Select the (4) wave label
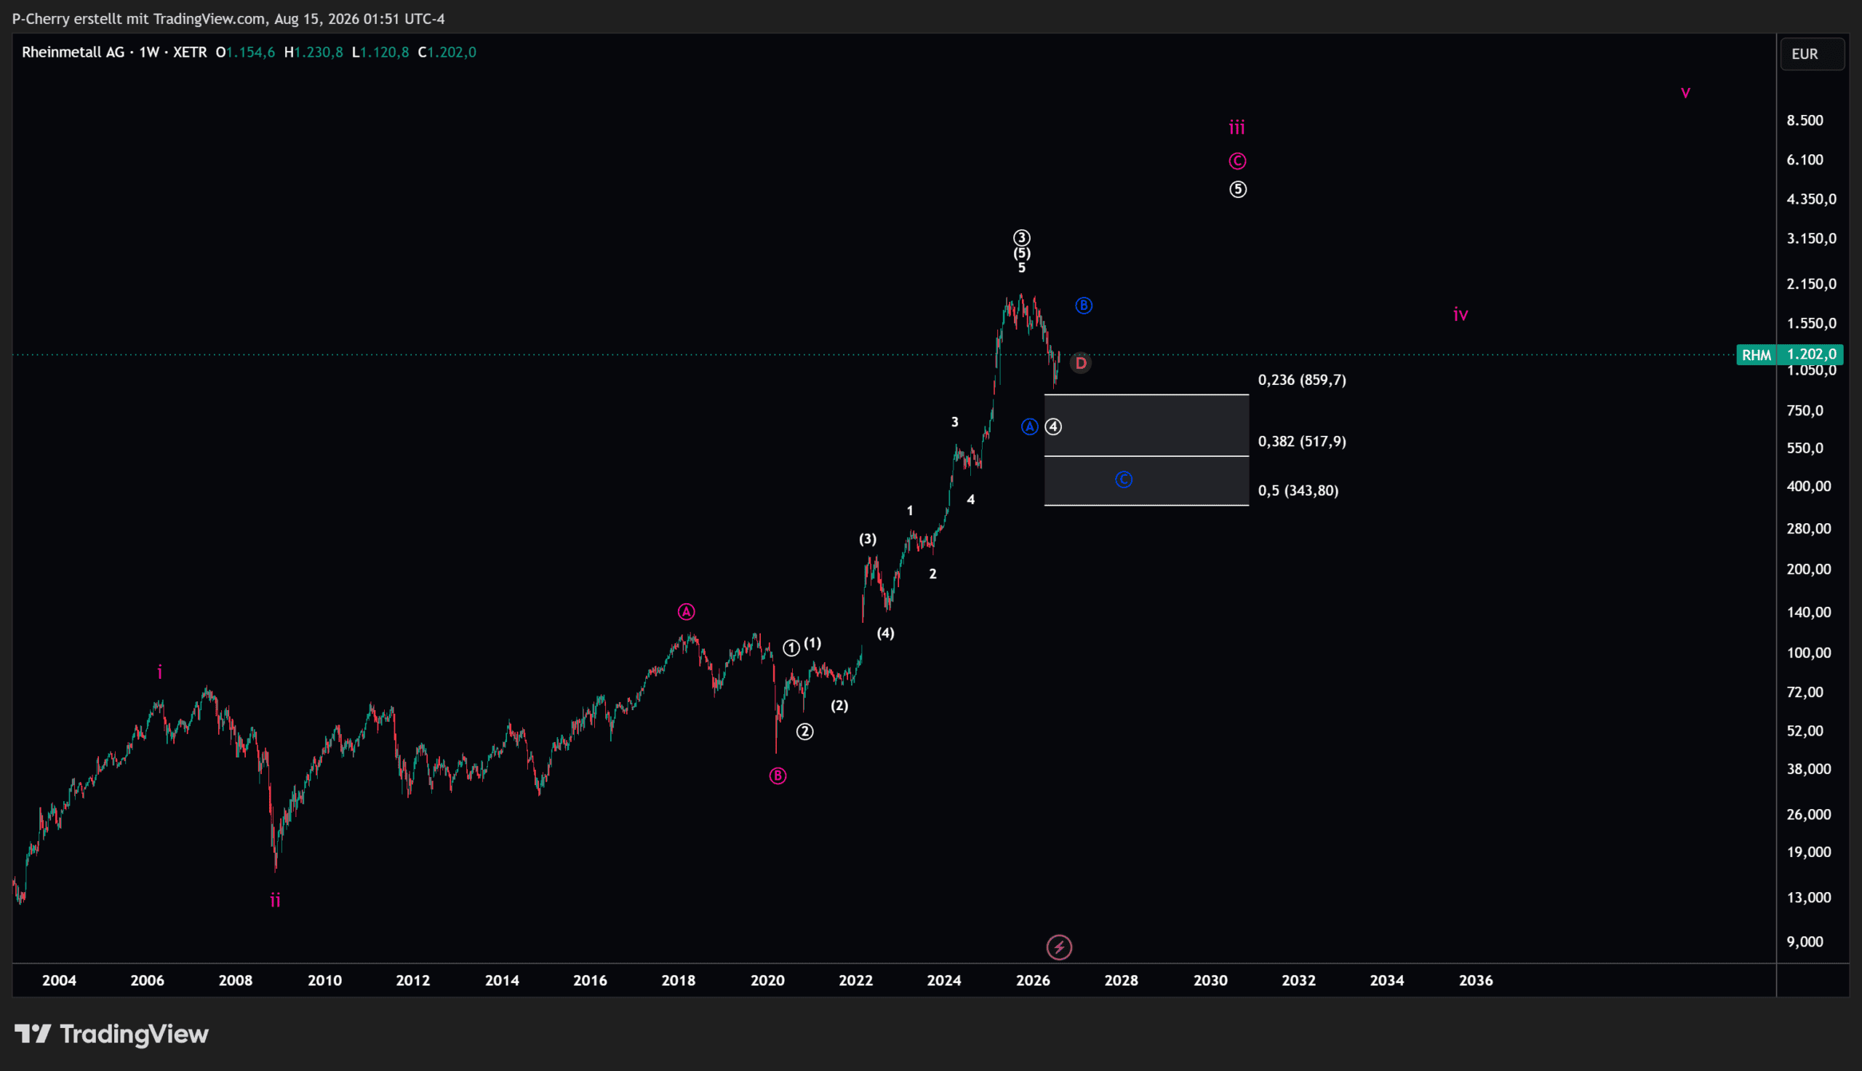The width and height of the screenshot is (1862, 1071). [x=886, y=633]
